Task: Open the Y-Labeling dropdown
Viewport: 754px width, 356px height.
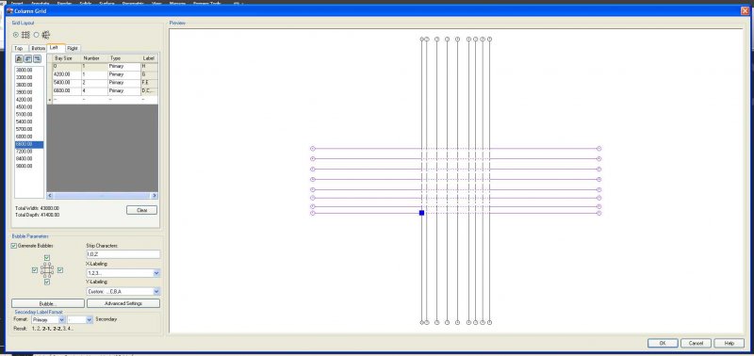Action: click(123, 291)
